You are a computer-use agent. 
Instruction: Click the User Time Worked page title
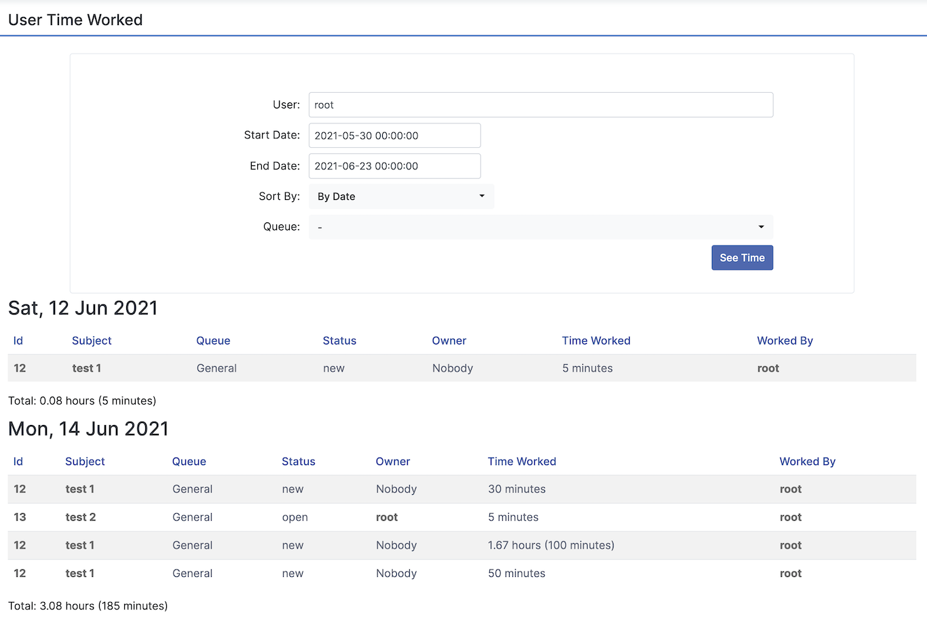click(x=75, y=20)
